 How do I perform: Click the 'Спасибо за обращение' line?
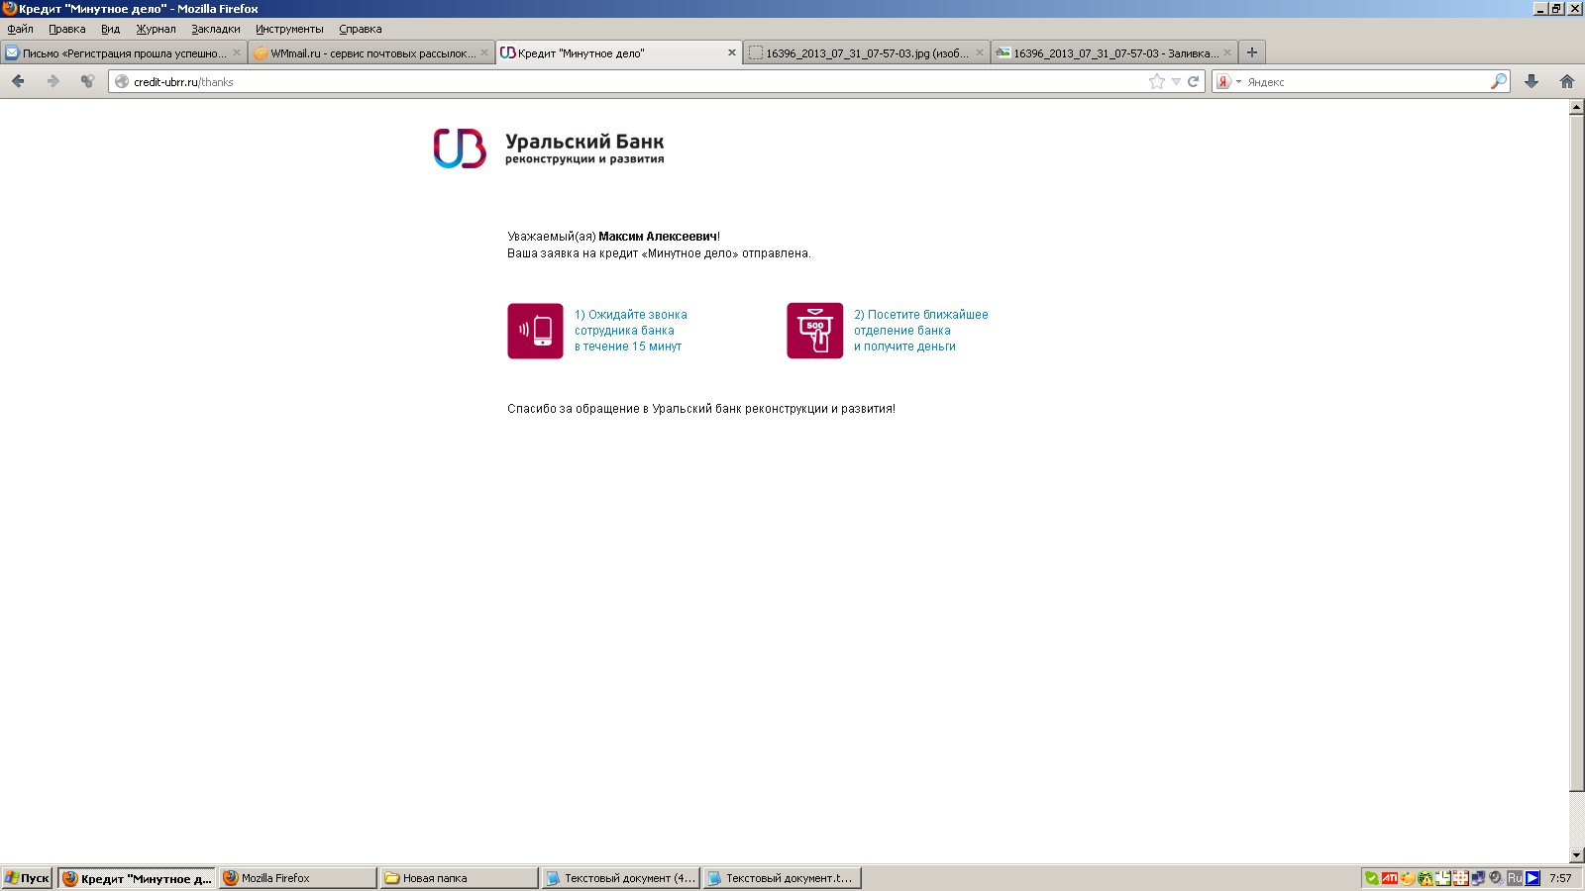[701, 409]
